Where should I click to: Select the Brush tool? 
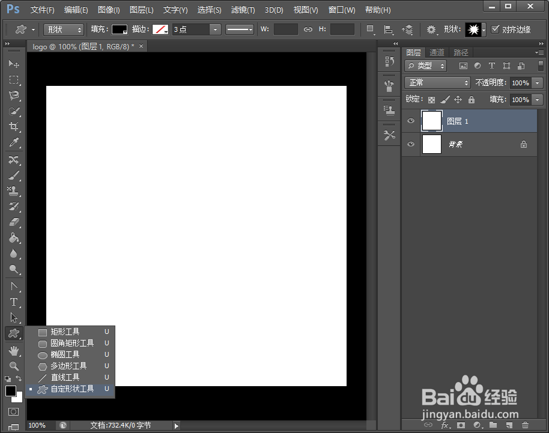[14, 175]
